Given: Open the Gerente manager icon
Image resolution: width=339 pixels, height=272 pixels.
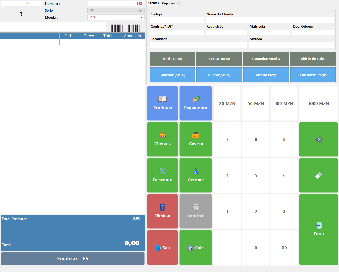Looking at the screenshot, I should pos(196,171).
